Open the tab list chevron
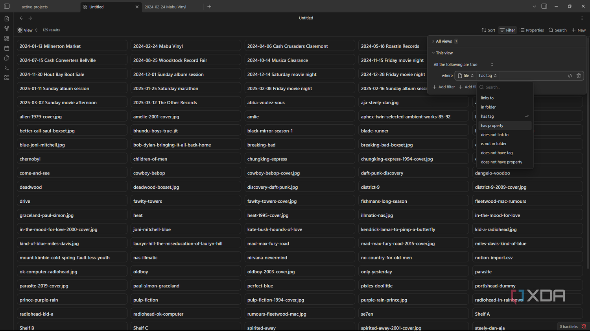This screenshot has width=590, height=331. click(534, 6)
